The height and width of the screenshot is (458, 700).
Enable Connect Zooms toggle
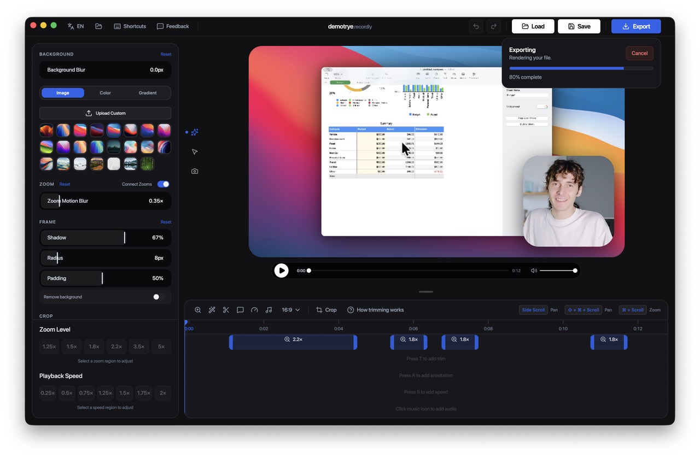point(163,184)
